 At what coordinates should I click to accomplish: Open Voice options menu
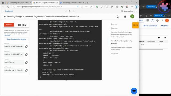(x=127, y=11)
